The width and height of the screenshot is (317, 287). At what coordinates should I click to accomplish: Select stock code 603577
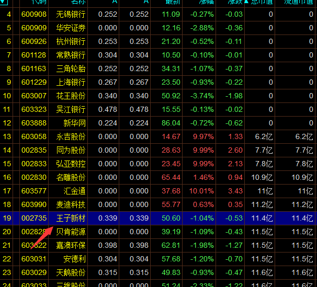click(x=34, y=191)
